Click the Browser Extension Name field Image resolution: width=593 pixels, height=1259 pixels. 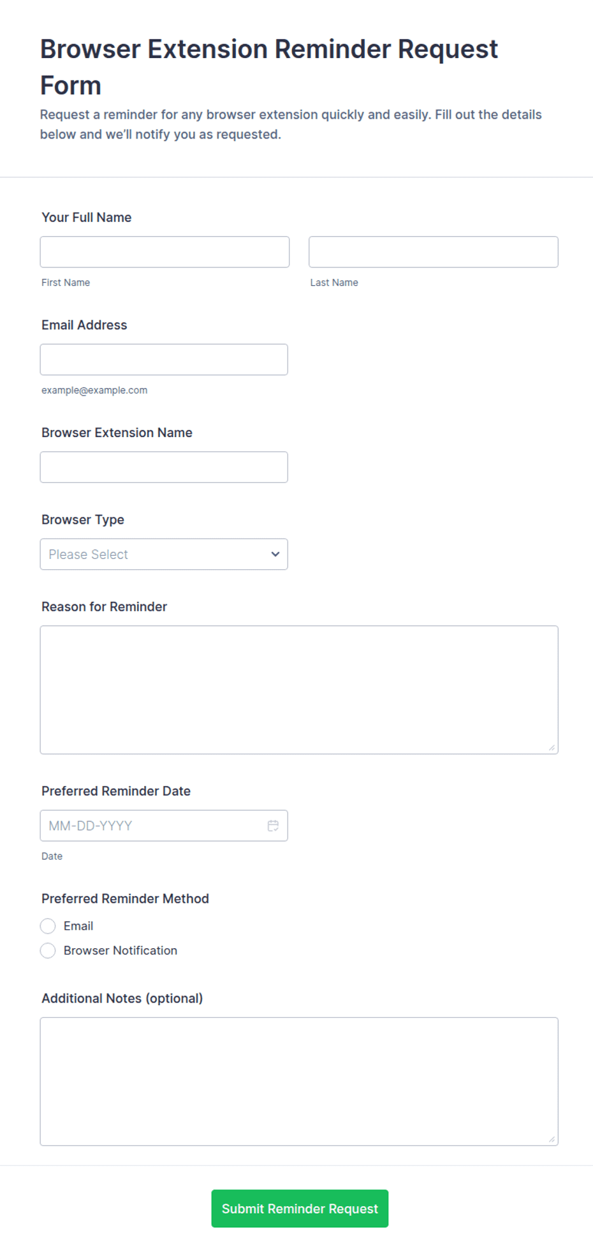point(164,467)
